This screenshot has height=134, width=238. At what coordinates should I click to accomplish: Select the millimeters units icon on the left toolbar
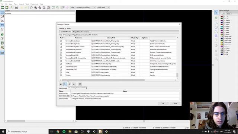2,25
